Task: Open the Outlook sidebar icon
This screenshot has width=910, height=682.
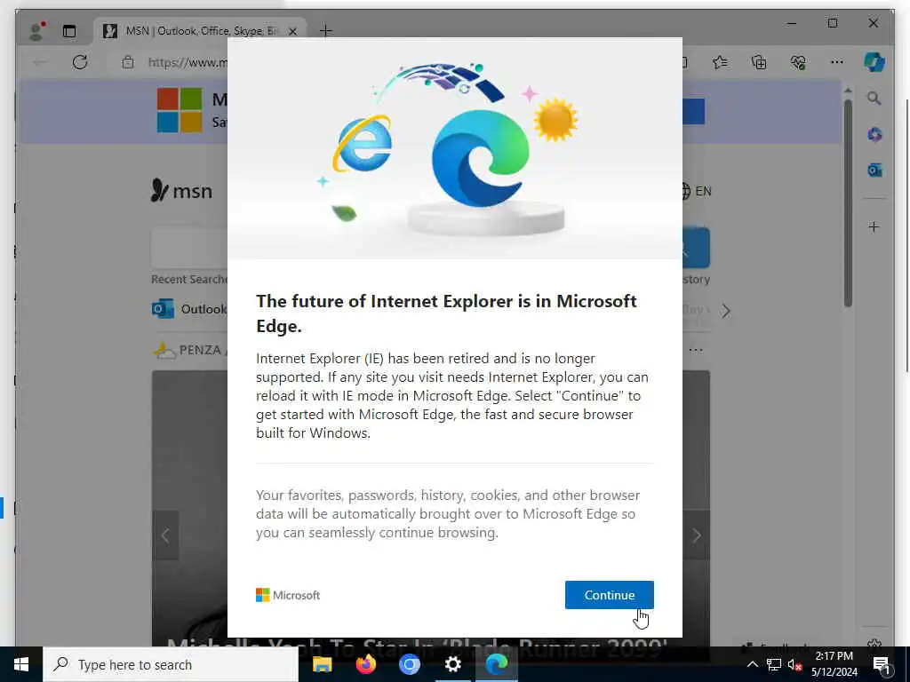Action: [874, 170]
